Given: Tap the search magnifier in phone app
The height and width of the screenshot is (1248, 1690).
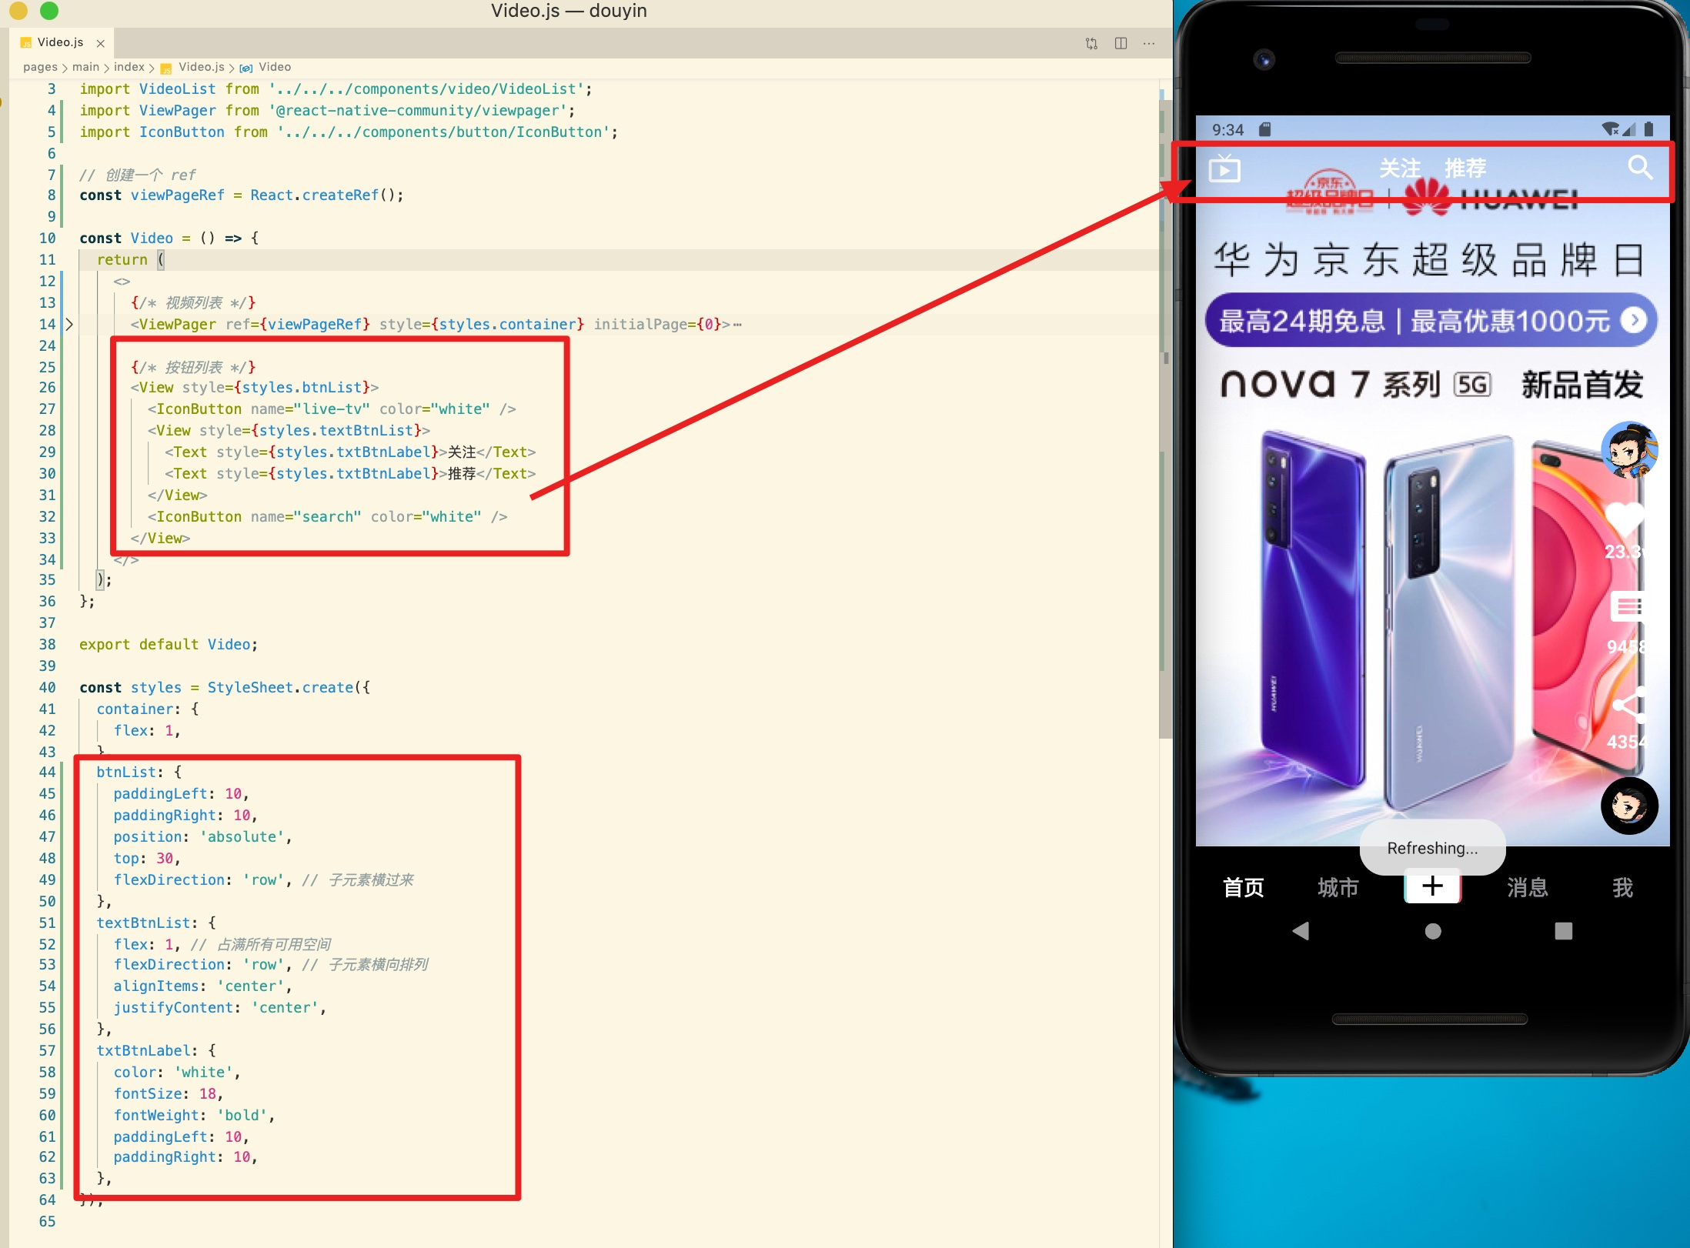Looking at the screenshot, I should tap(1640, 167).
